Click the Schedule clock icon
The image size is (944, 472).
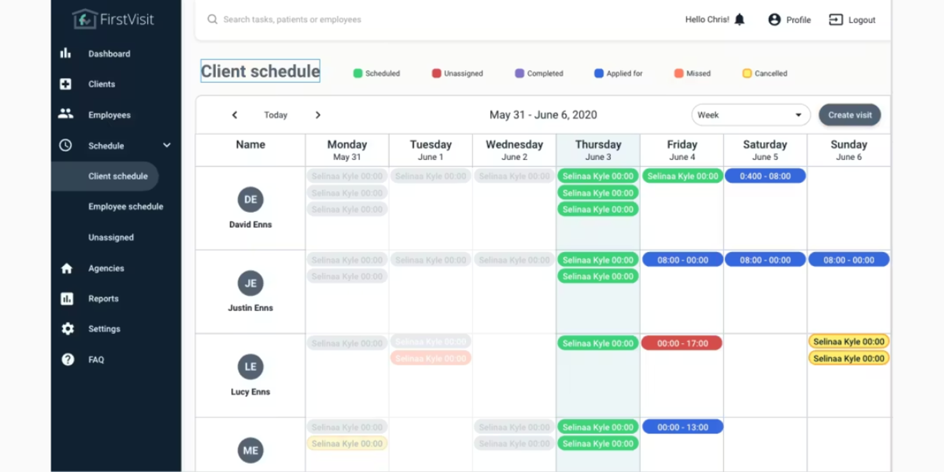[66, 145]
